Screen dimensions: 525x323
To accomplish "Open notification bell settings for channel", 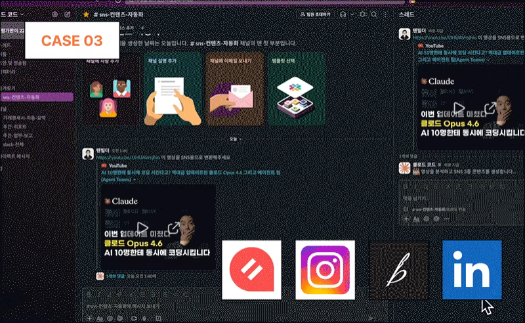I will (362, 14).
